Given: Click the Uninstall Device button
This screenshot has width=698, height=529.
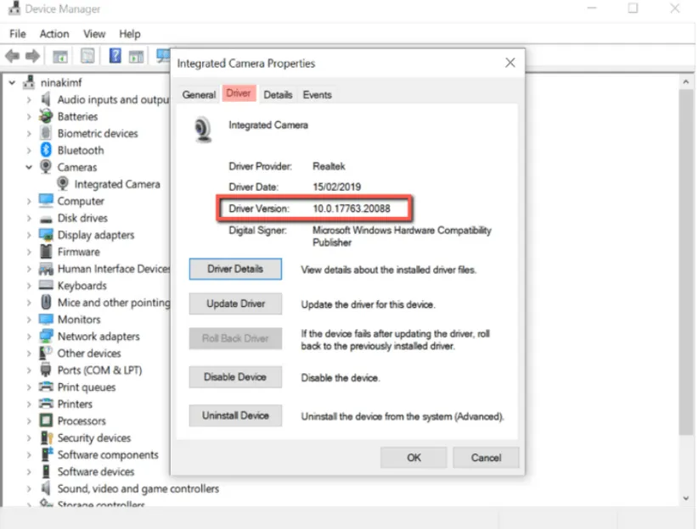Looking at the screenshot, I should coord(235,416).
